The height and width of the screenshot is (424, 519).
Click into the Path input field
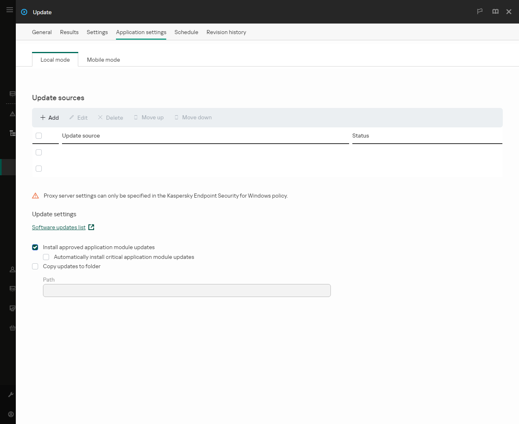click(187, 291)
